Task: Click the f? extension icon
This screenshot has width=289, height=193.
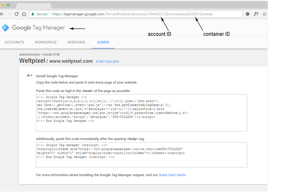Action: [x=256, y=14]
